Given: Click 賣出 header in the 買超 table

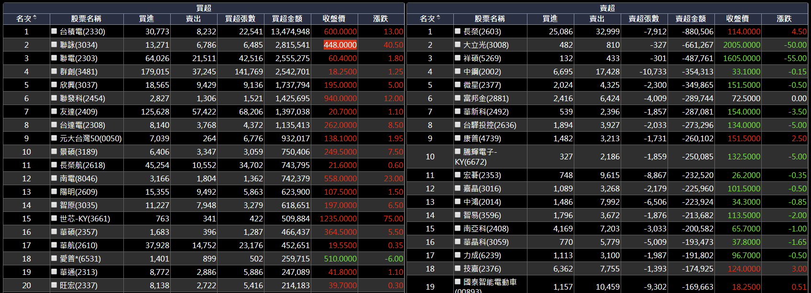Looking at the screenshot, I should click(x=194, y=19).
